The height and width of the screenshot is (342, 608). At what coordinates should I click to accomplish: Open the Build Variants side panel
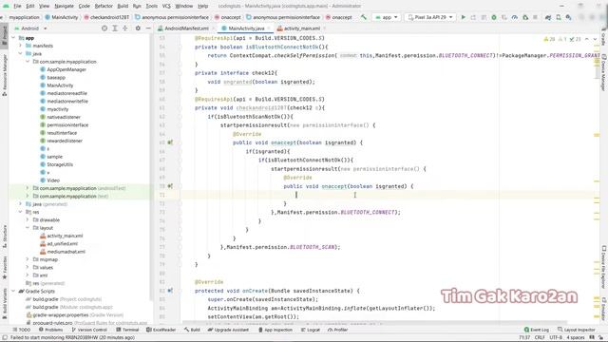4,304
